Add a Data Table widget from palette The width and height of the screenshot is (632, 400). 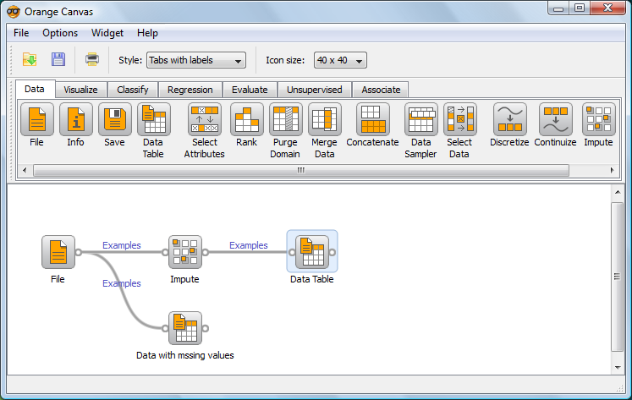[x=154, y=119]
